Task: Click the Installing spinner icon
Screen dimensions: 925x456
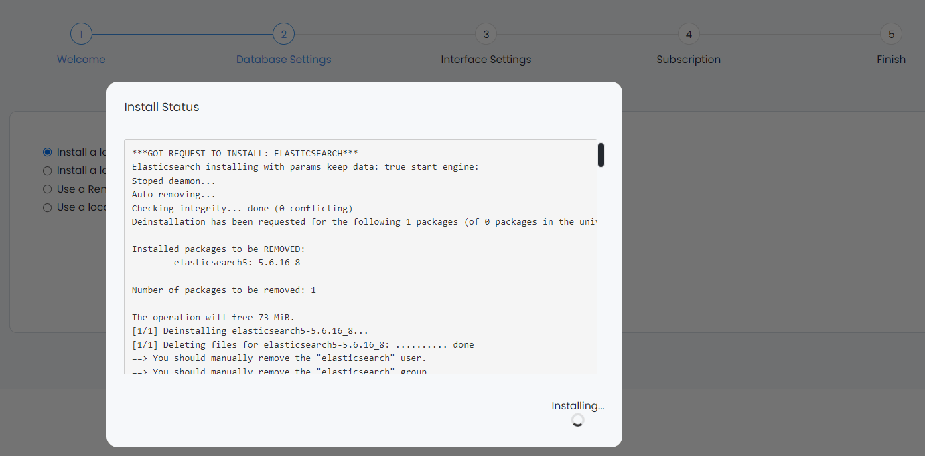Action: point(577,419)
